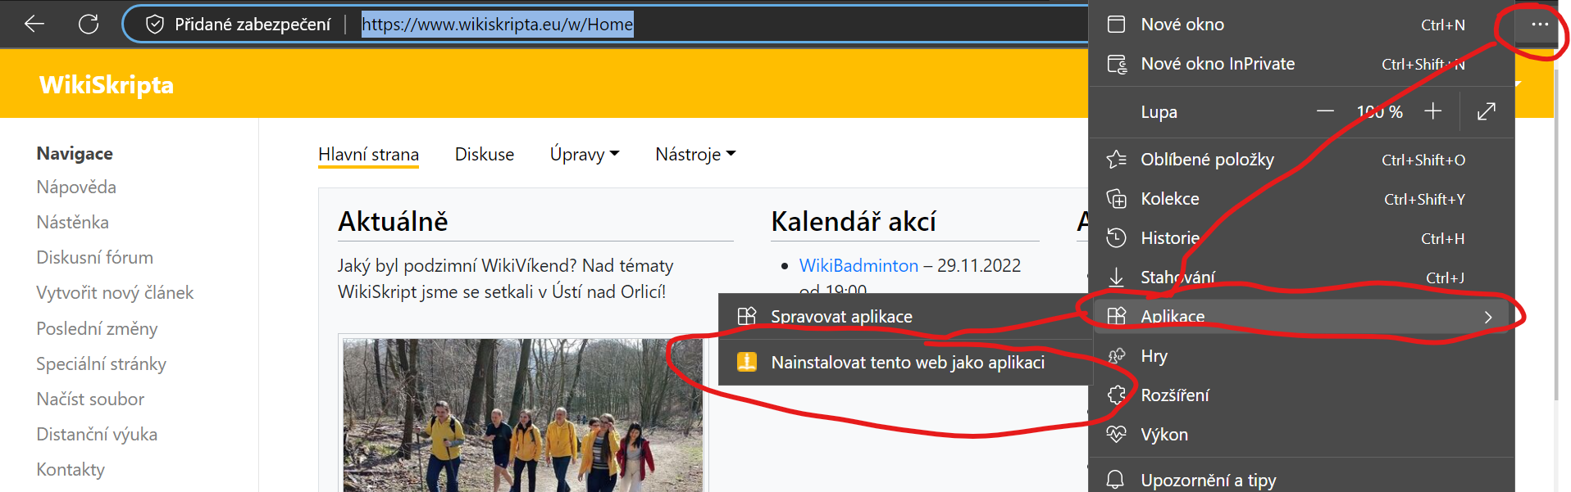Click the InPrivate window icon
Viewport: 1571px width, 492px height.
(x=1117, y=64)
